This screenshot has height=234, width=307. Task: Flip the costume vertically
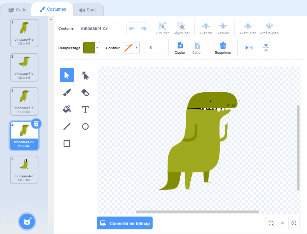click(x=266, y=48)
